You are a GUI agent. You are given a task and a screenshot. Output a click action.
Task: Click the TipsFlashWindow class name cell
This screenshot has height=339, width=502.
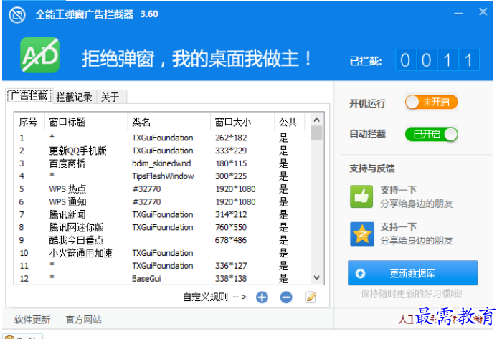click(x=163, y=176)
